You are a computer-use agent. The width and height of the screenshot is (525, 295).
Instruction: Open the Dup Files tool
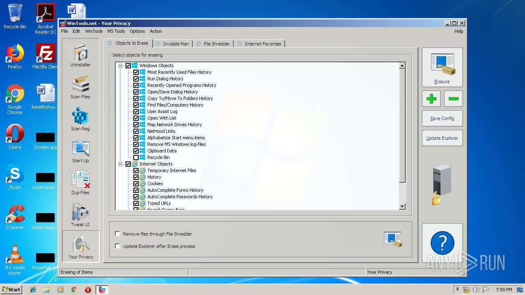(x=80, y=183)
